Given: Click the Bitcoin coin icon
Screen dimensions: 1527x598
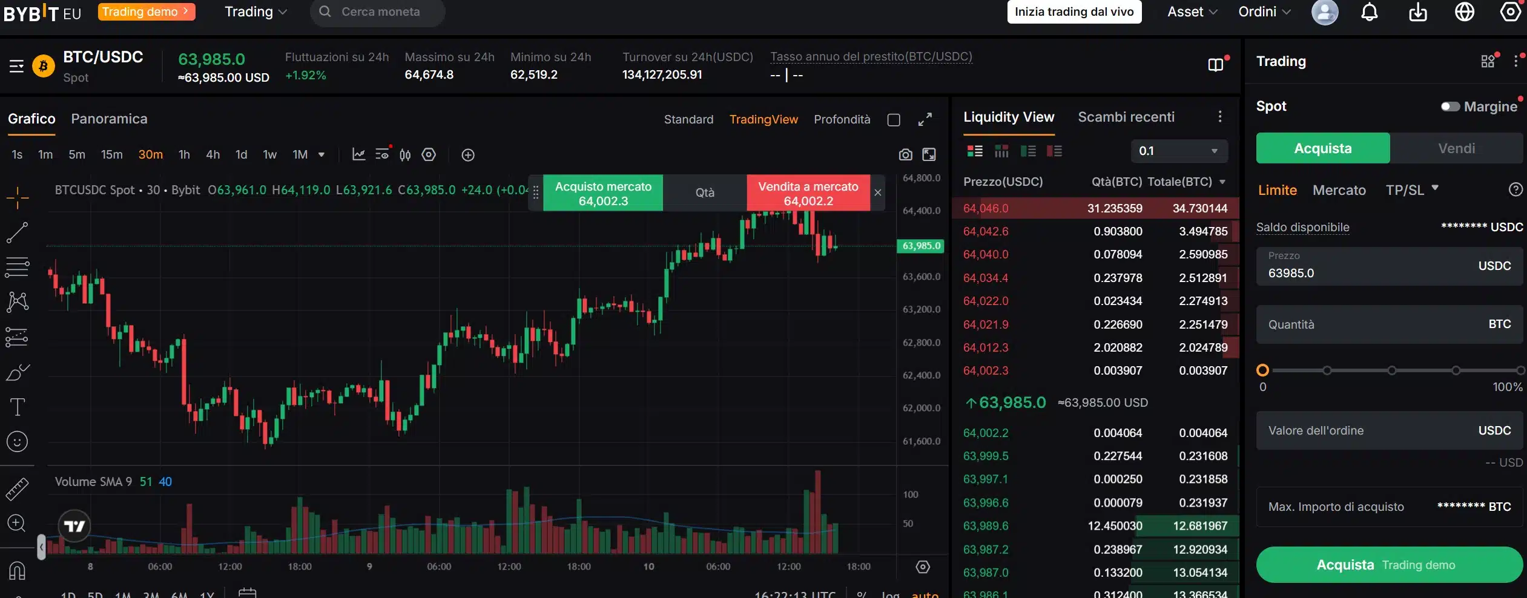Looking at the screenshot, I should coord(43,66).
